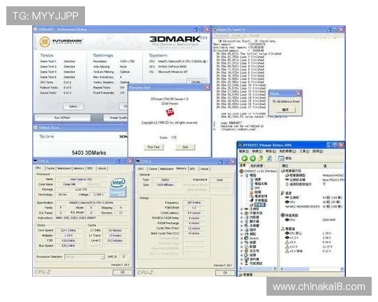This screenshot has height=302, width=378.
Task: Click the 'Game Test 1' row in 3DMark03
Action: (57, 62)
